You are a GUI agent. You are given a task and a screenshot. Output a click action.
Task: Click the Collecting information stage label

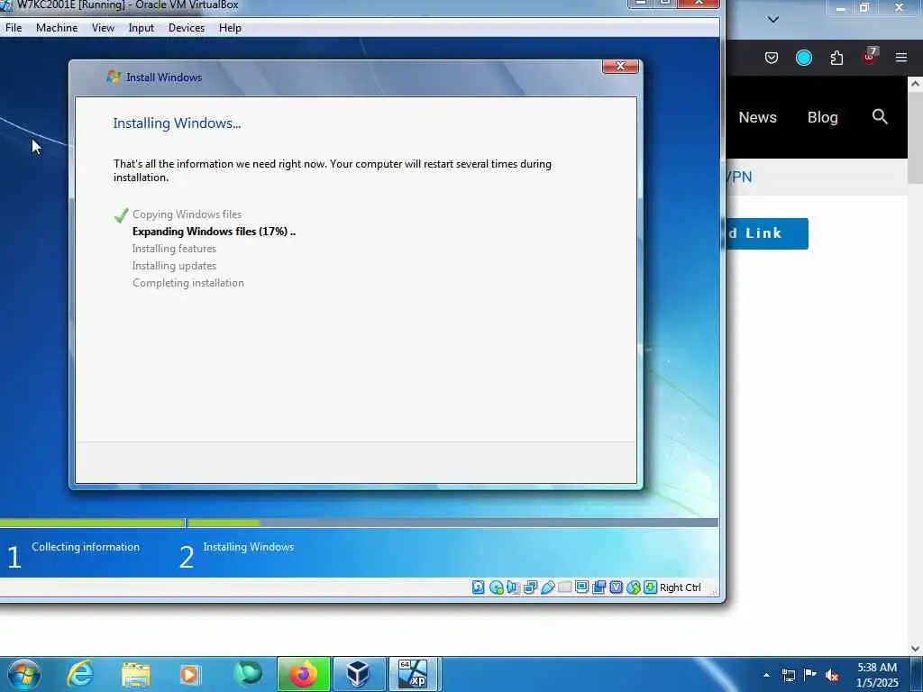[86, 547]
